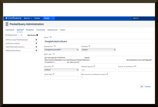The width and height of the screenshot is (158, 107).
Task: Delete the confluence-search query via trash icon
Action: 36,43
